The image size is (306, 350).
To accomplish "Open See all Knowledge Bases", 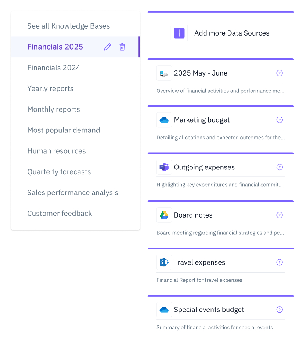I will pyautogui.click(x=68, y=26).
